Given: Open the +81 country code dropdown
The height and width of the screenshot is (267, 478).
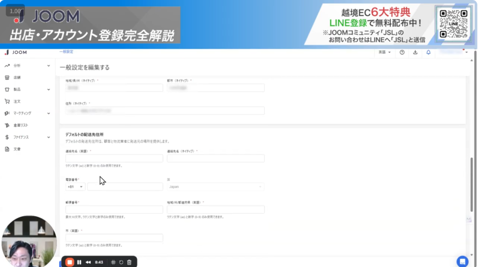Looking at the screenshot, I should (x=76, y=187).
